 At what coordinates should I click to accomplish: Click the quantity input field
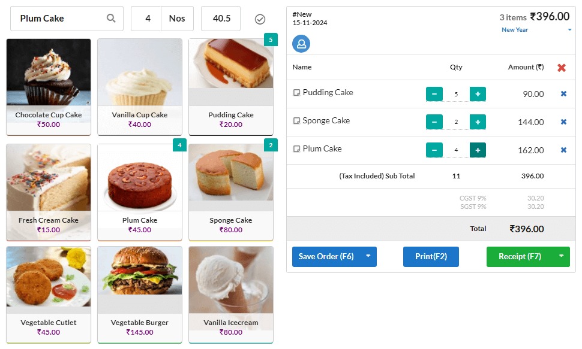[148, 19]
